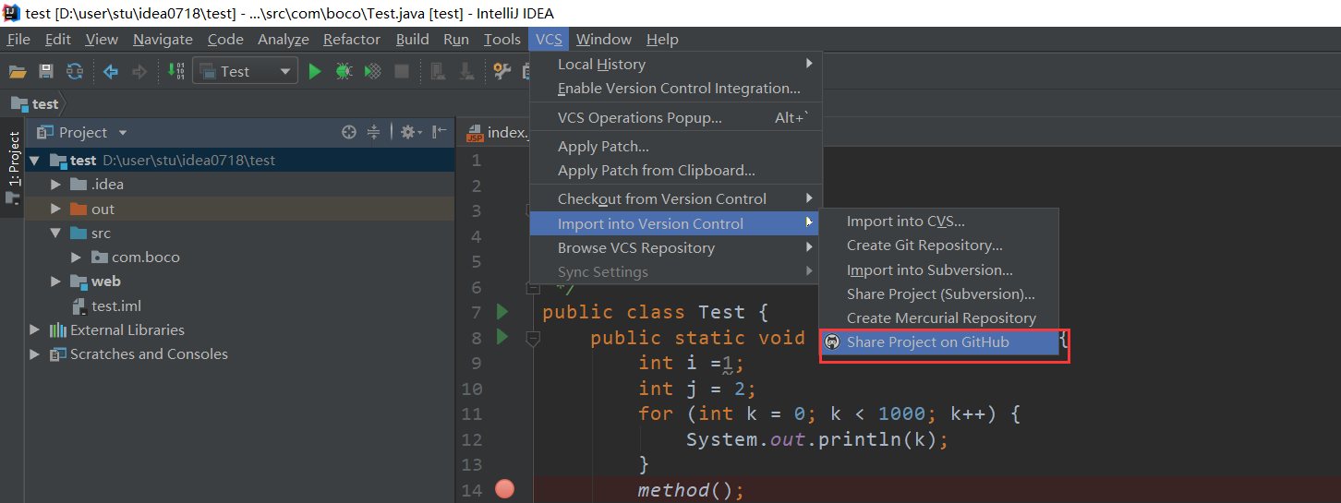Open the File menu
This screenshot has width=1341, height=503.
click(x=18, y=39)
